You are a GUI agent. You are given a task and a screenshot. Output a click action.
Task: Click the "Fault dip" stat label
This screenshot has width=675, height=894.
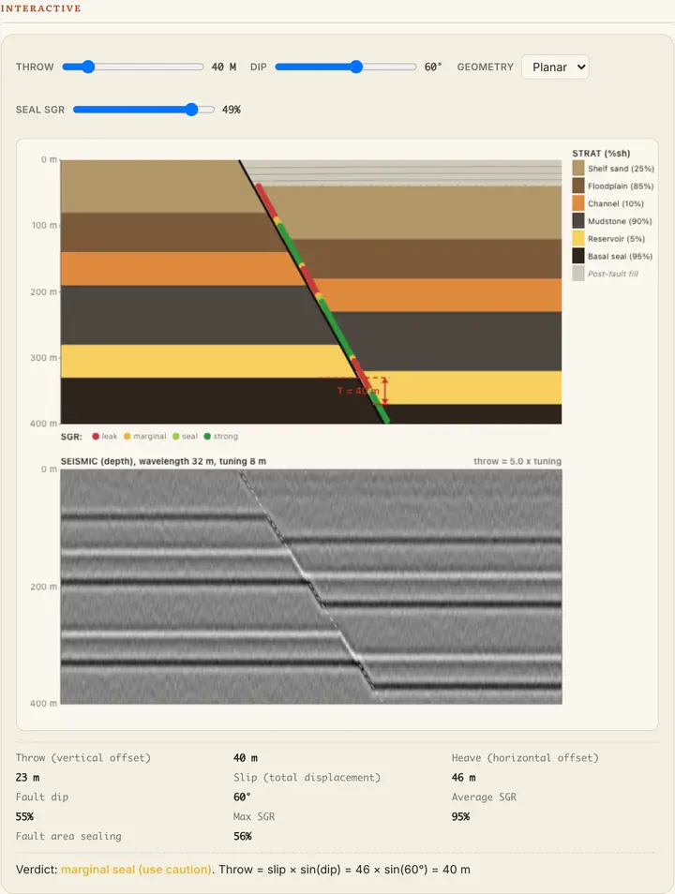coord(42,797)
